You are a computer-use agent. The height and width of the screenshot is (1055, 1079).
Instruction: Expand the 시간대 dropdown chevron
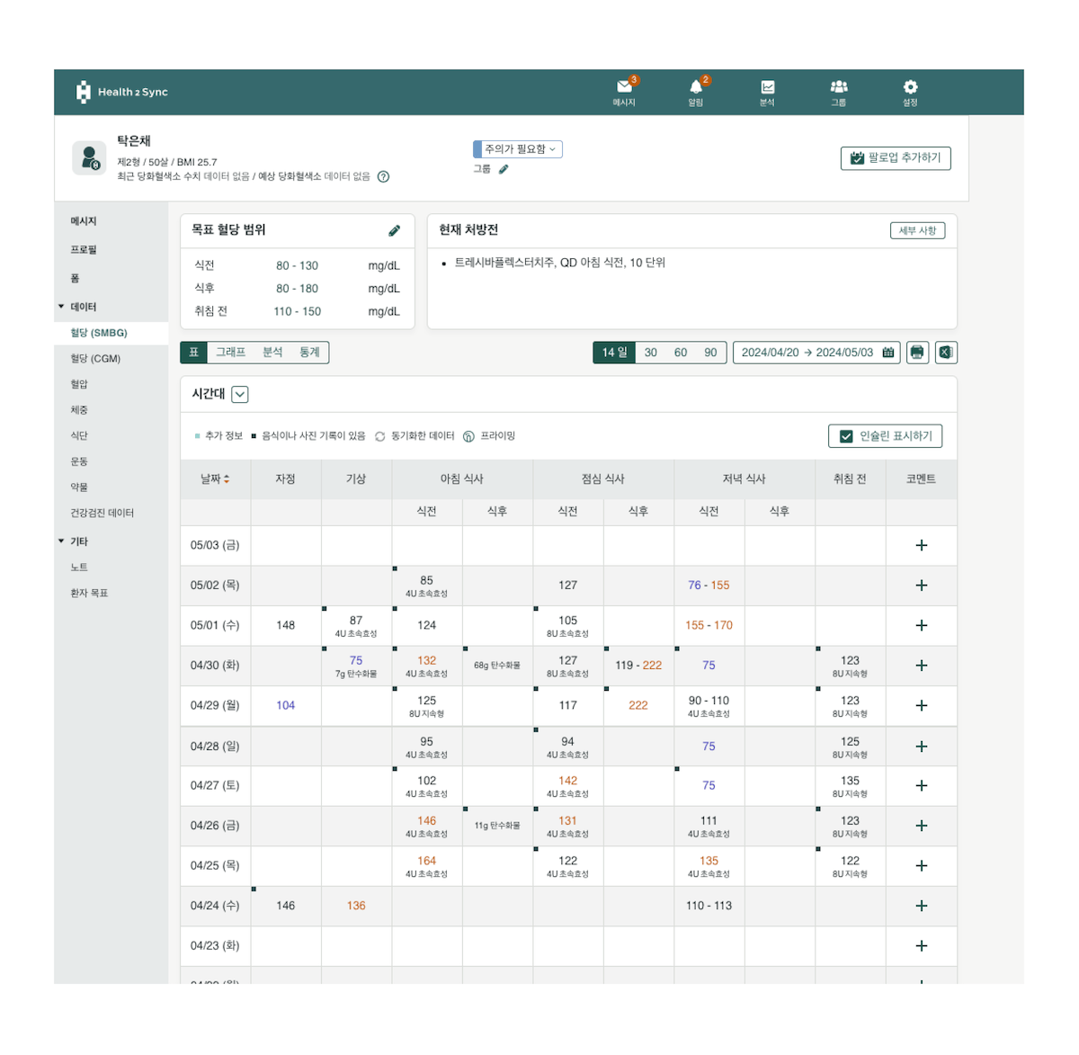240,394
